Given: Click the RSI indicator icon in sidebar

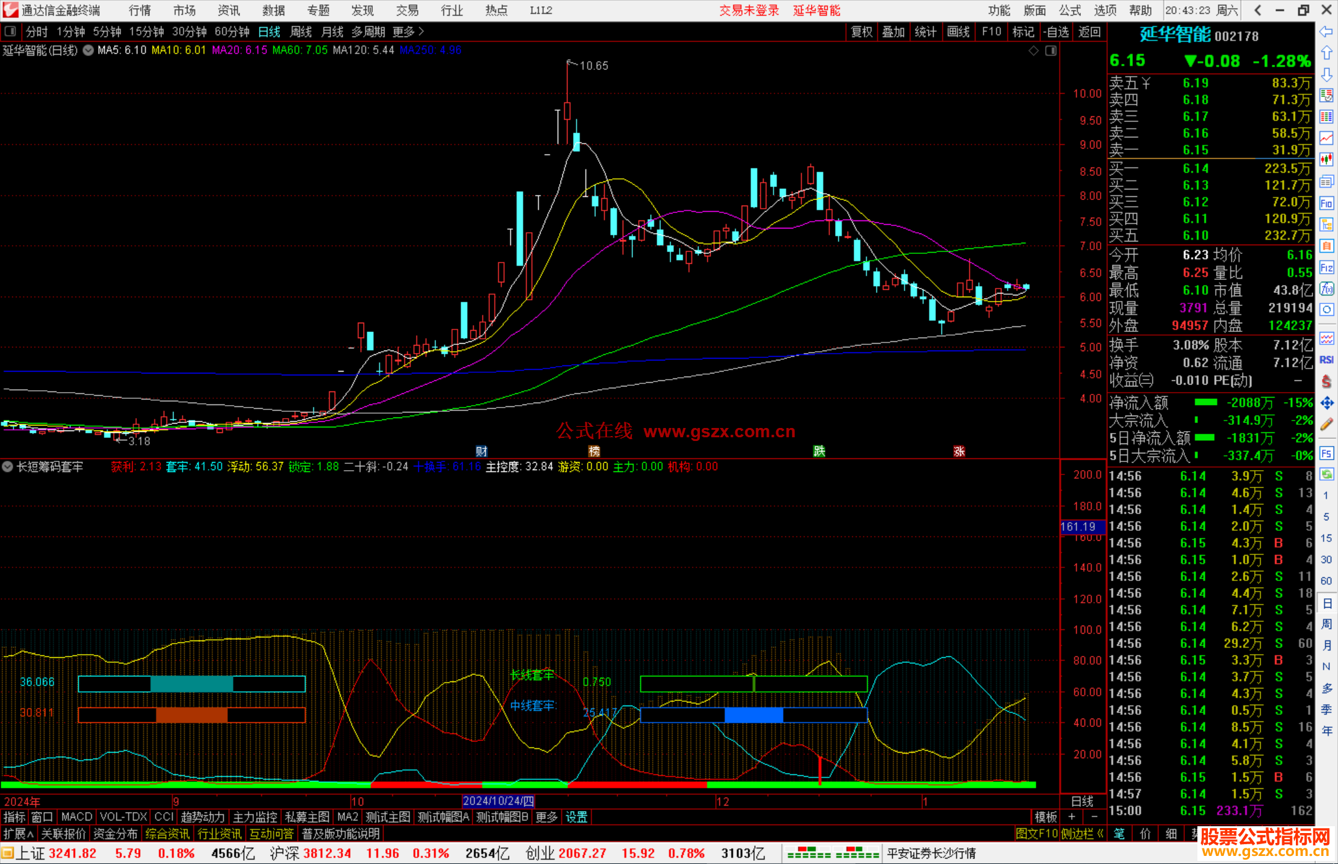Looking at the screenshot, I should 1326,360.
